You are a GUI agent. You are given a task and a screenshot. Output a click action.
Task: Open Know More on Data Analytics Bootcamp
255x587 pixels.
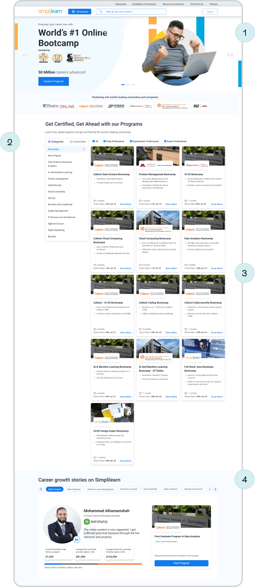tap(217, 268)
